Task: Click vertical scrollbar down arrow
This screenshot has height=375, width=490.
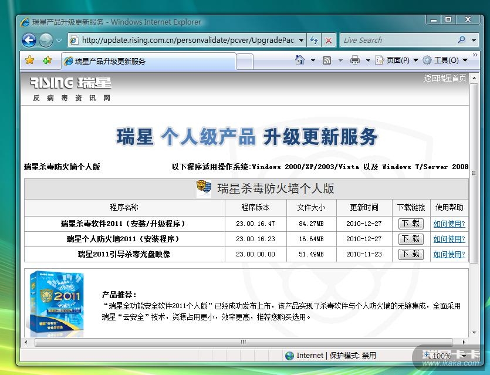Action: click(x=474, y=333)
